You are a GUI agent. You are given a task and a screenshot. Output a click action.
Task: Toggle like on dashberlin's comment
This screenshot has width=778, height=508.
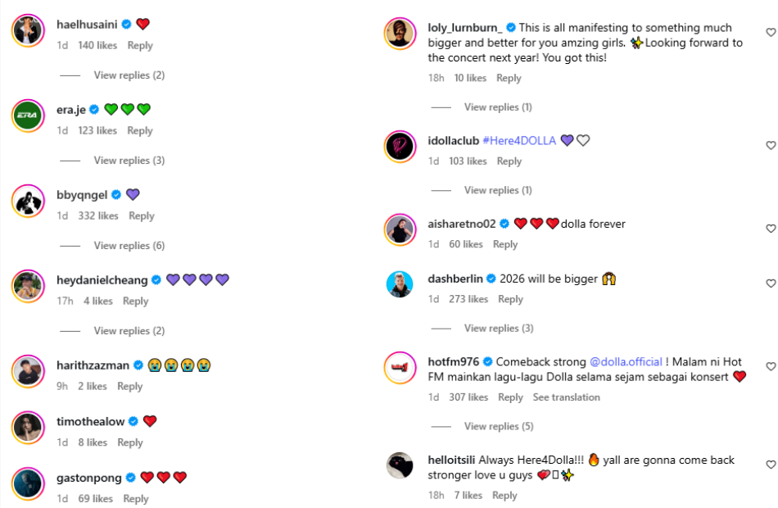click(770, 283)
